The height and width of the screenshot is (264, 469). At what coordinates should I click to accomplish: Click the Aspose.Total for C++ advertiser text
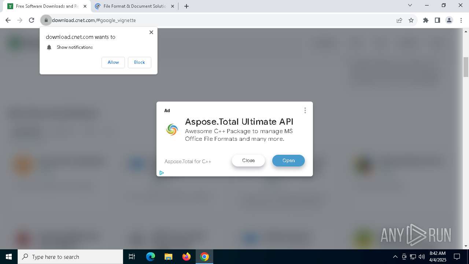point(188,161)
